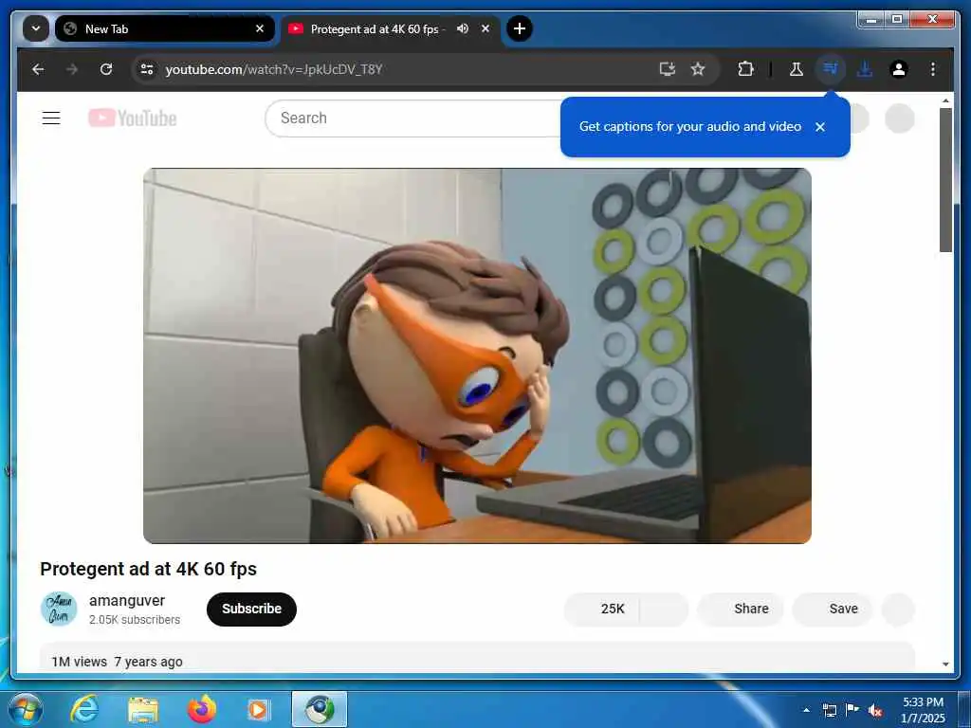
Task: Click the 2.05K subscribers text
Action: 135,620
